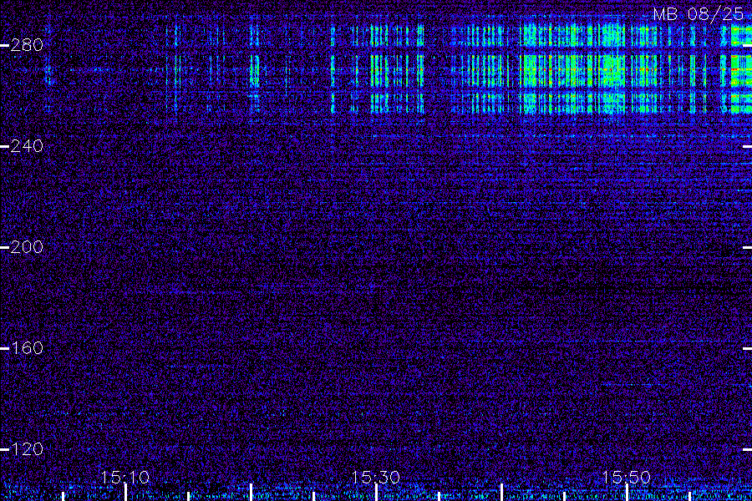Click the 280 frequency axis label
Image resolution: width=752 pixels, height=501 pixels.
pos(27,45)
